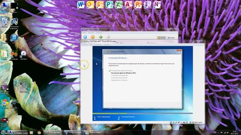This screenshot has height=135, width=241.
Task: Click the Установка Windows... heading text
Action: (118, 58)
